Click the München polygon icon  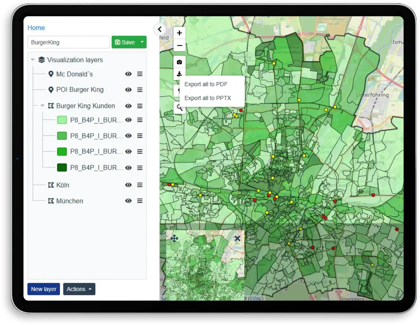[51, 201]
